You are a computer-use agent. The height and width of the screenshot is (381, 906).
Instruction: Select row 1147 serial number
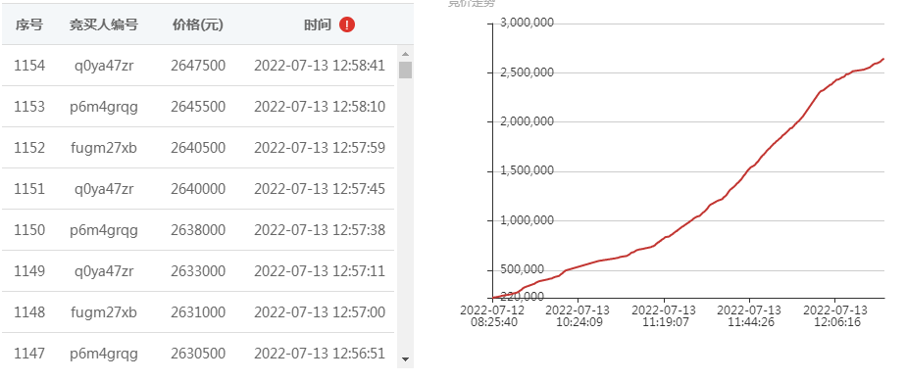click(x=29, y=354)
